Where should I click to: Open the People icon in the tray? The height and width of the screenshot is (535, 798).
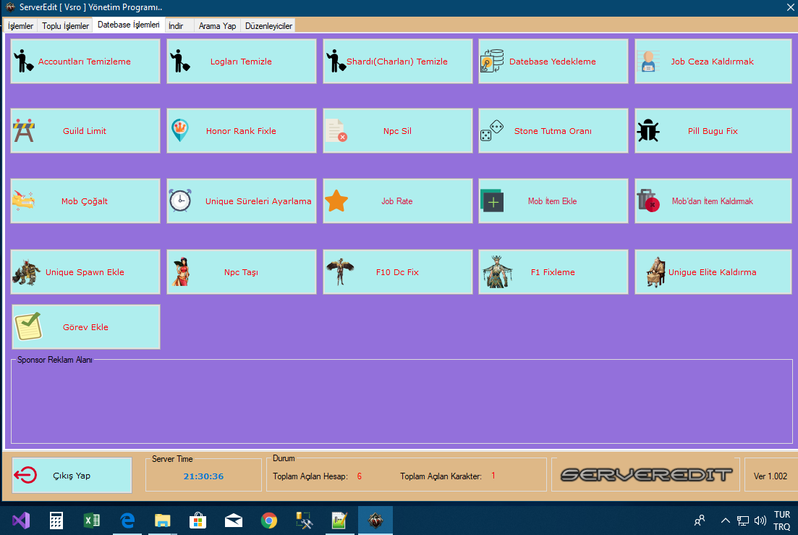(700, 521)
